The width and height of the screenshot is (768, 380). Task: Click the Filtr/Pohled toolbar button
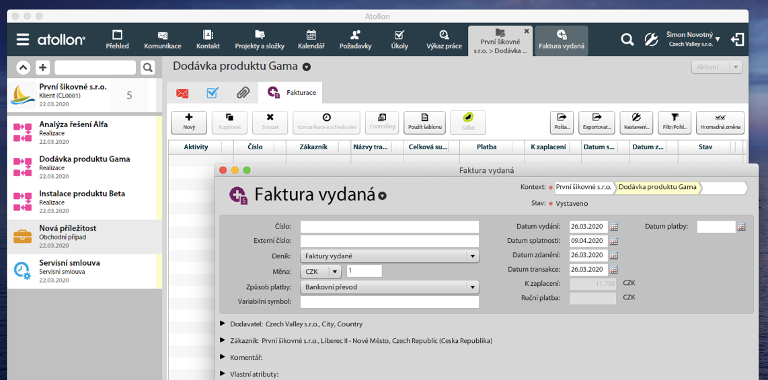point(674,122)
